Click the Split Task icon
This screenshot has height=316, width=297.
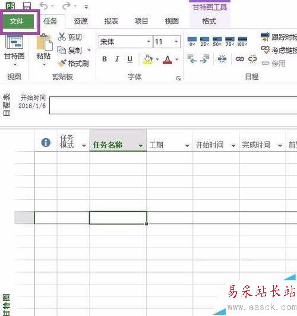click(222, 59)
